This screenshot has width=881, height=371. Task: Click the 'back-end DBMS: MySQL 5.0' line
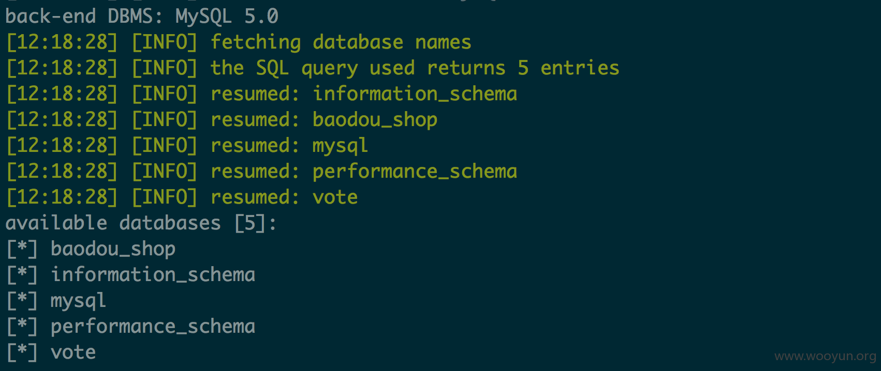coord(142,17)
